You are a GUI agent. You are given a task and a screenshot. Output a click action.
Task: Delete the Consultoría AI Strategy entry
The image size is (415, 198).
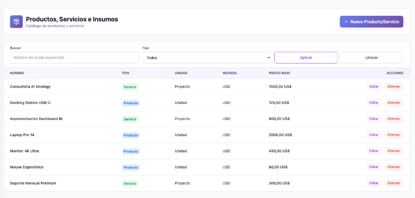click(x=394, y=86)
